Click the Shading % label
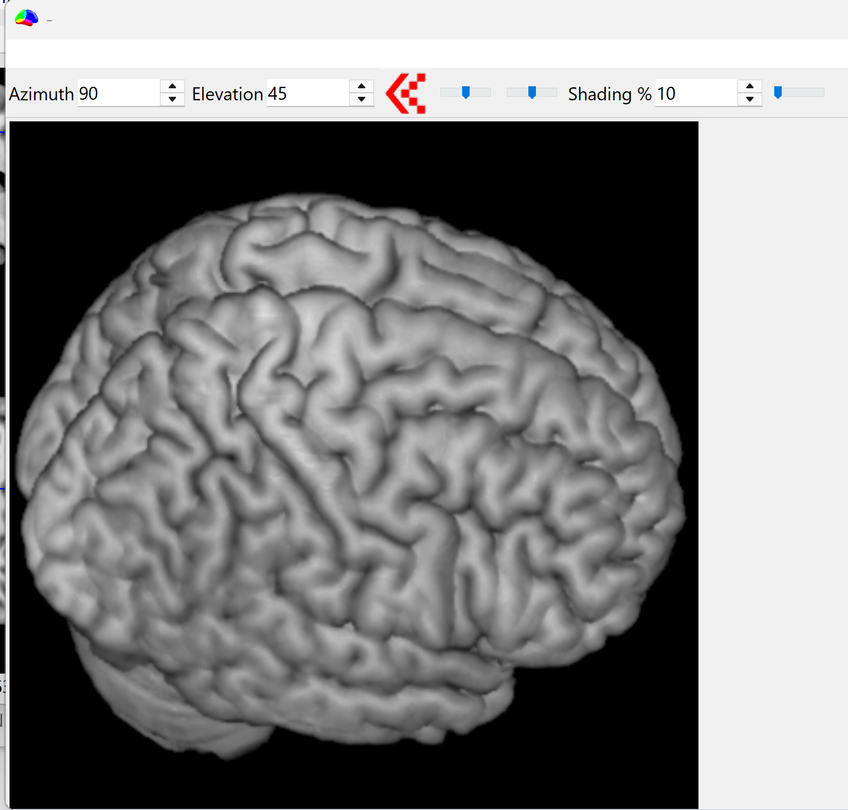Screen dimensions: 848x810 tap(609, 94)
